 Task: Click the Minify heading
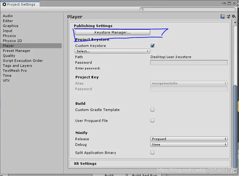pyautogui.click(x=81, y=133)
